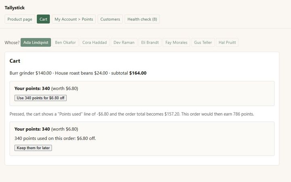Choose customer Ada Lindqvist
The height and width of the screenshot is (182, 291).
tap(36, 42)
